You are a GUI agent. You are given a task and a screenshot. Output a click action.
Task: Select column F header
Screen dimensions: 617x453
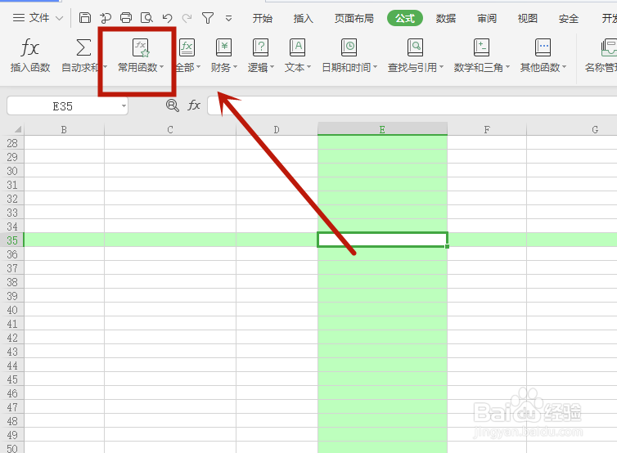[x=487, y=129]
